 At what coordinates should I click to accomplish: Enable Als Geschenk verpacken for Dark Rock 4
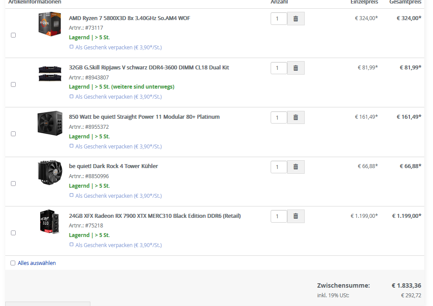72,195
